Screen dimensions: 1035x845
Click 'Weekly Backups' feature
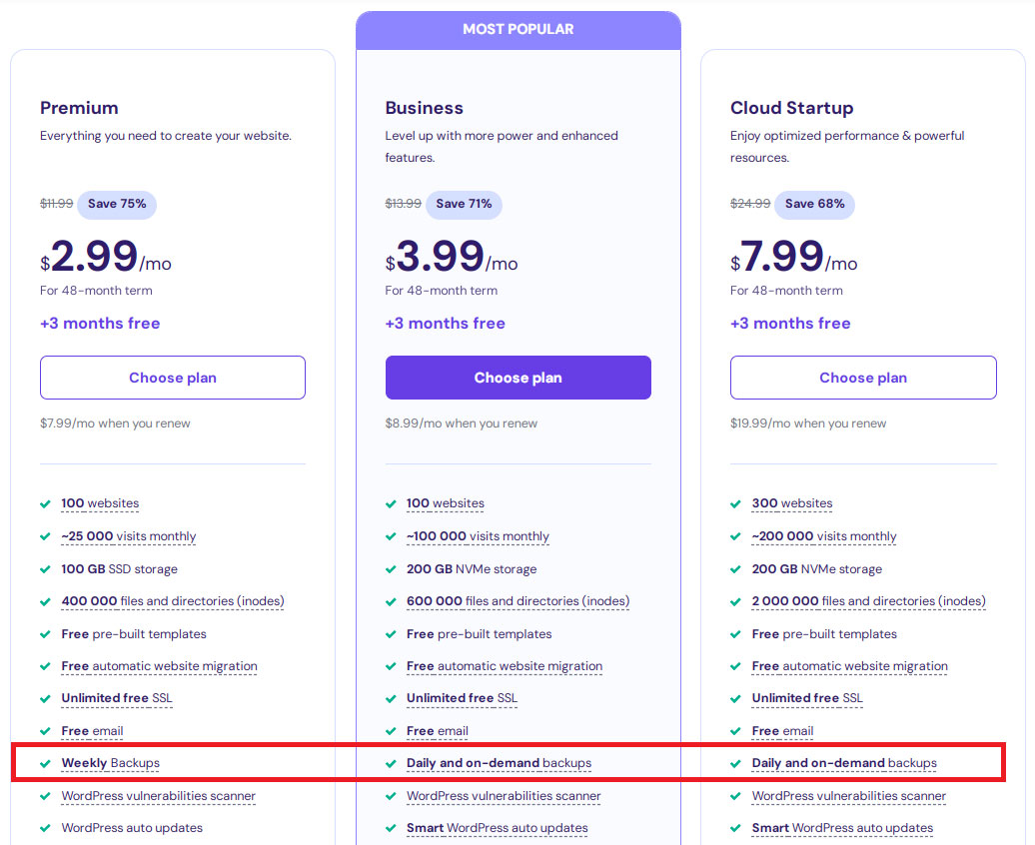[x=110, y=762]
